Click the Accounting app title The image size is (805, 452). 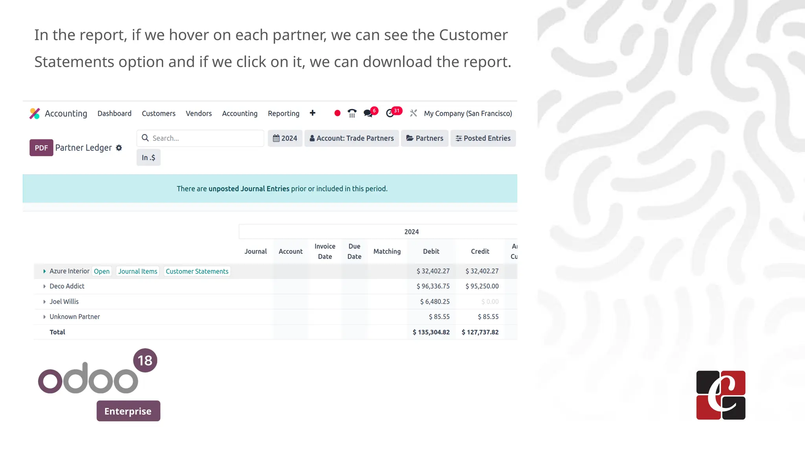[66, 113]
